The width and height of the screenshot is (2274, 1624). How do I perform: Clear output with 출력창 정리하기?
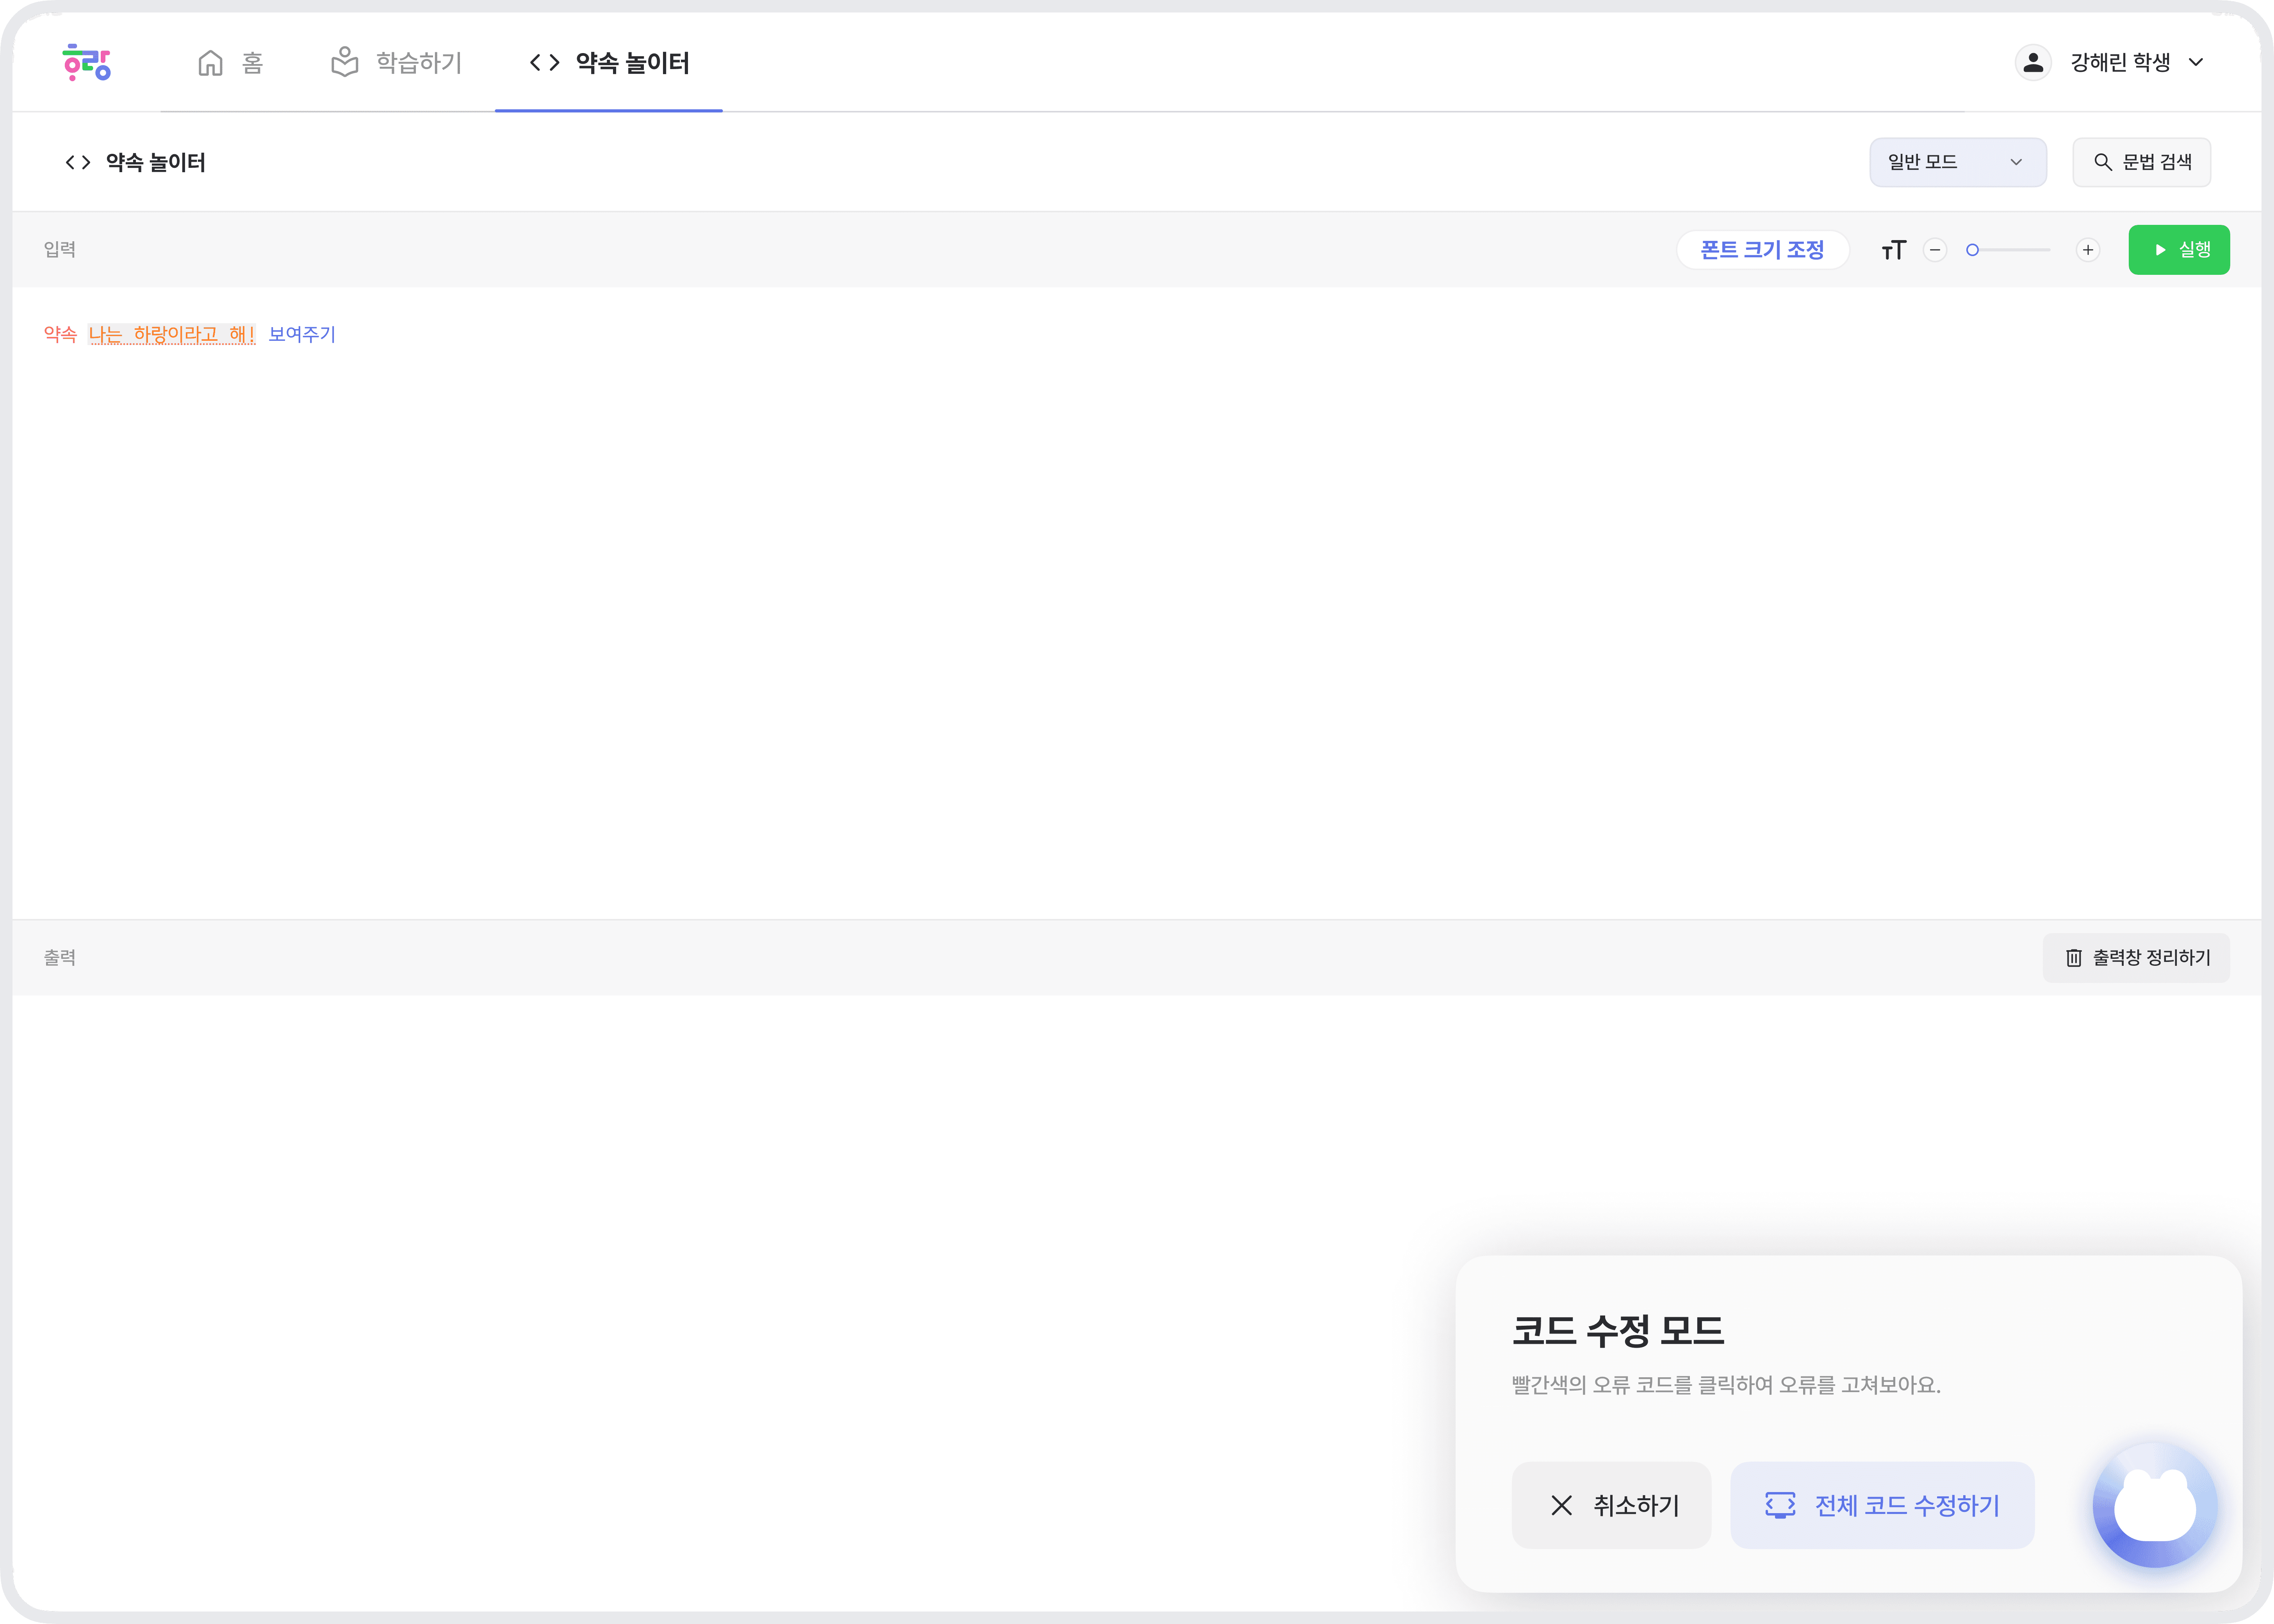pos(2136,958)
